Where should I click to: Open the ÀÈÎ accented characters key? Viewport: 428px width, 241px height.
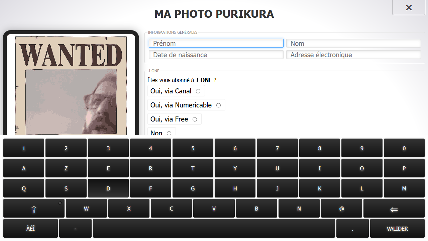[x=30, y=229]
